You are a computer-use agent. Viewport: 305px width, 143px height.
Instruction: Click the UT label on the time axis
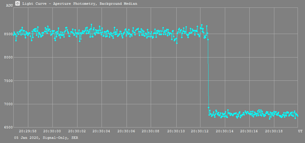300,131
